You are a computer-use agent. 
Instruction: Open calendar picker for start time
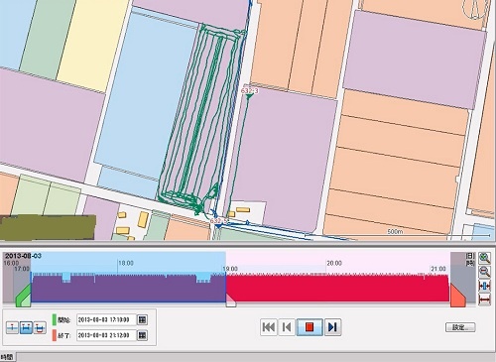(142, 319)
